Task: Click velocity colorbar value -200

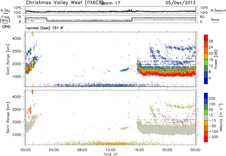Action: tap(214, 137)
